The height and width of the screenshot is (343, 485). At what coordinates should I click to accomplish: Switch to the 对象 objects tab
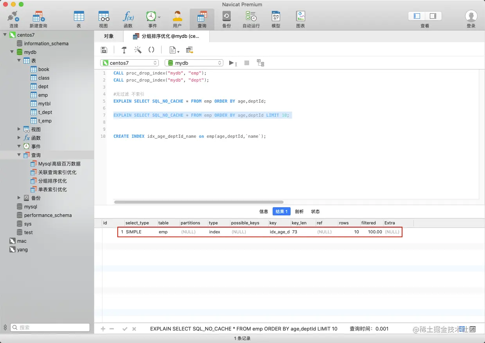(109, 36)
